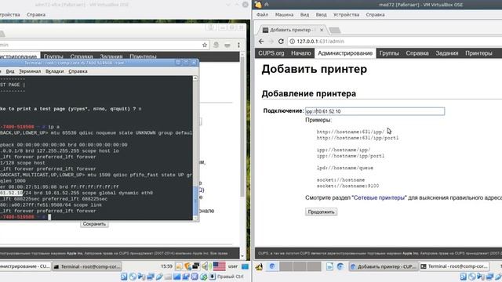Click network indicator in med72 status bar
This screenshot has height=282, width=502.
(490, 277)
